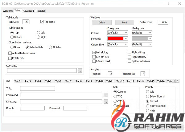Open Cursor Line Foreground dropdown
The image size is (185, 132).
(126, 44)
